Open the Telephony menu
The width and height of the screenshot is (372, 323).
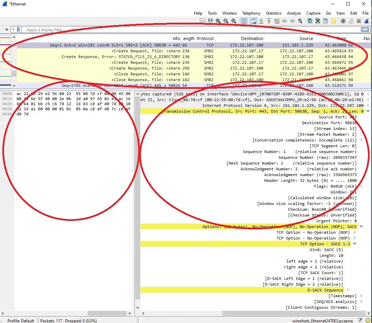[251, 13]
